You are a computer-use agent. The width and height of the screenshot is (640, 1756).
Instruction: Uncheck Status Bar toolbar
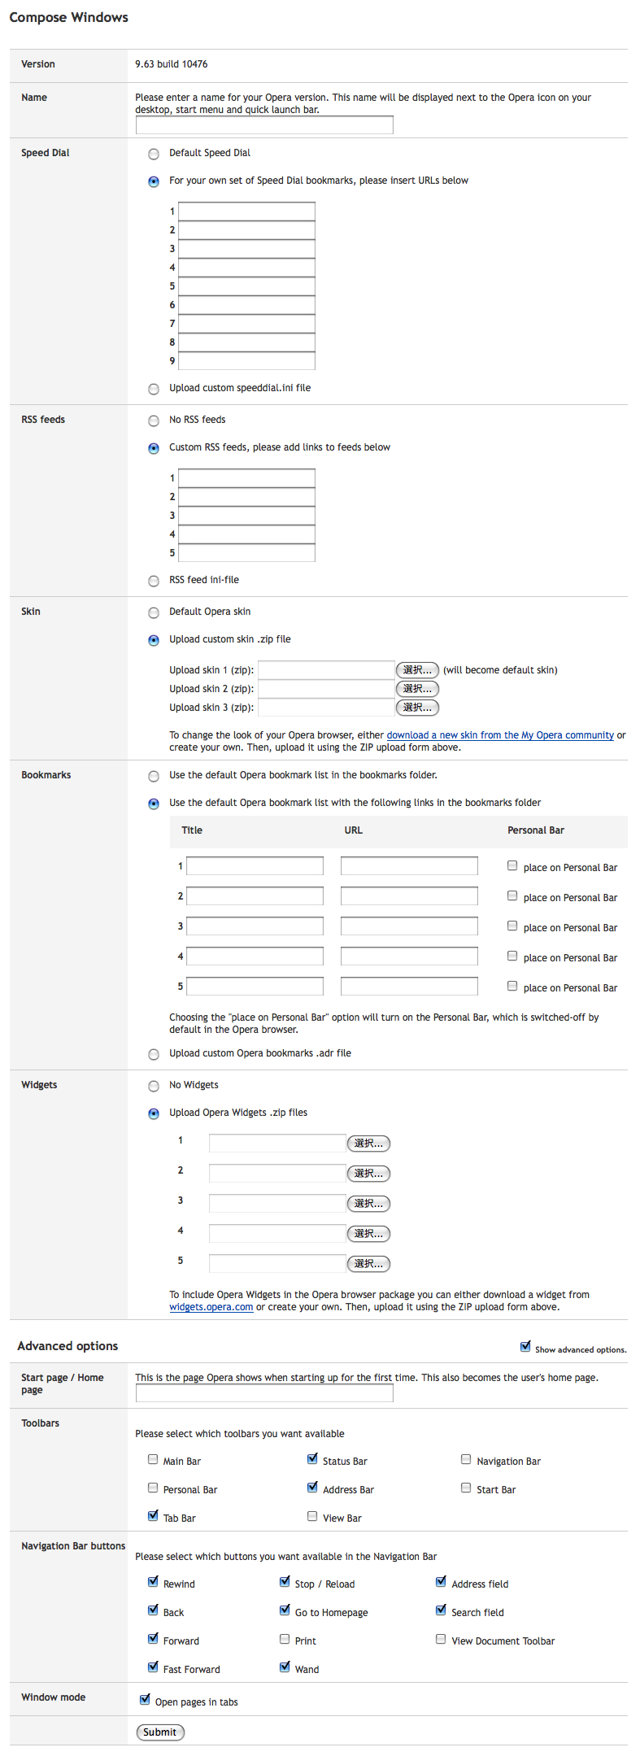click(x=312, y=1460)
